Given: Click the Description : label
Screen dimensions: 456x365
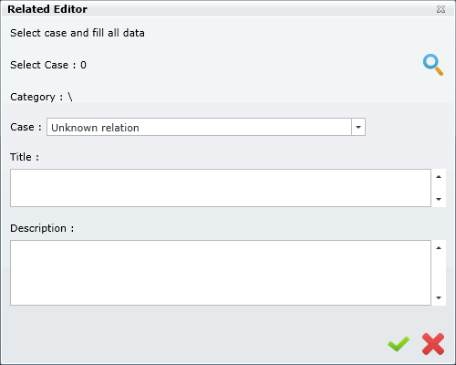Looking at the screenshot, I should pyautogui.click(x=42, y=228).
